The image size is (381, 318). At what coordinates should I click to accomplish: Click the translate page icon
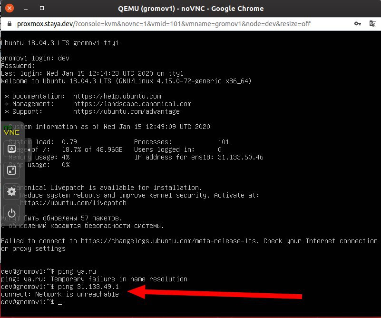click(x=373, y=24)
